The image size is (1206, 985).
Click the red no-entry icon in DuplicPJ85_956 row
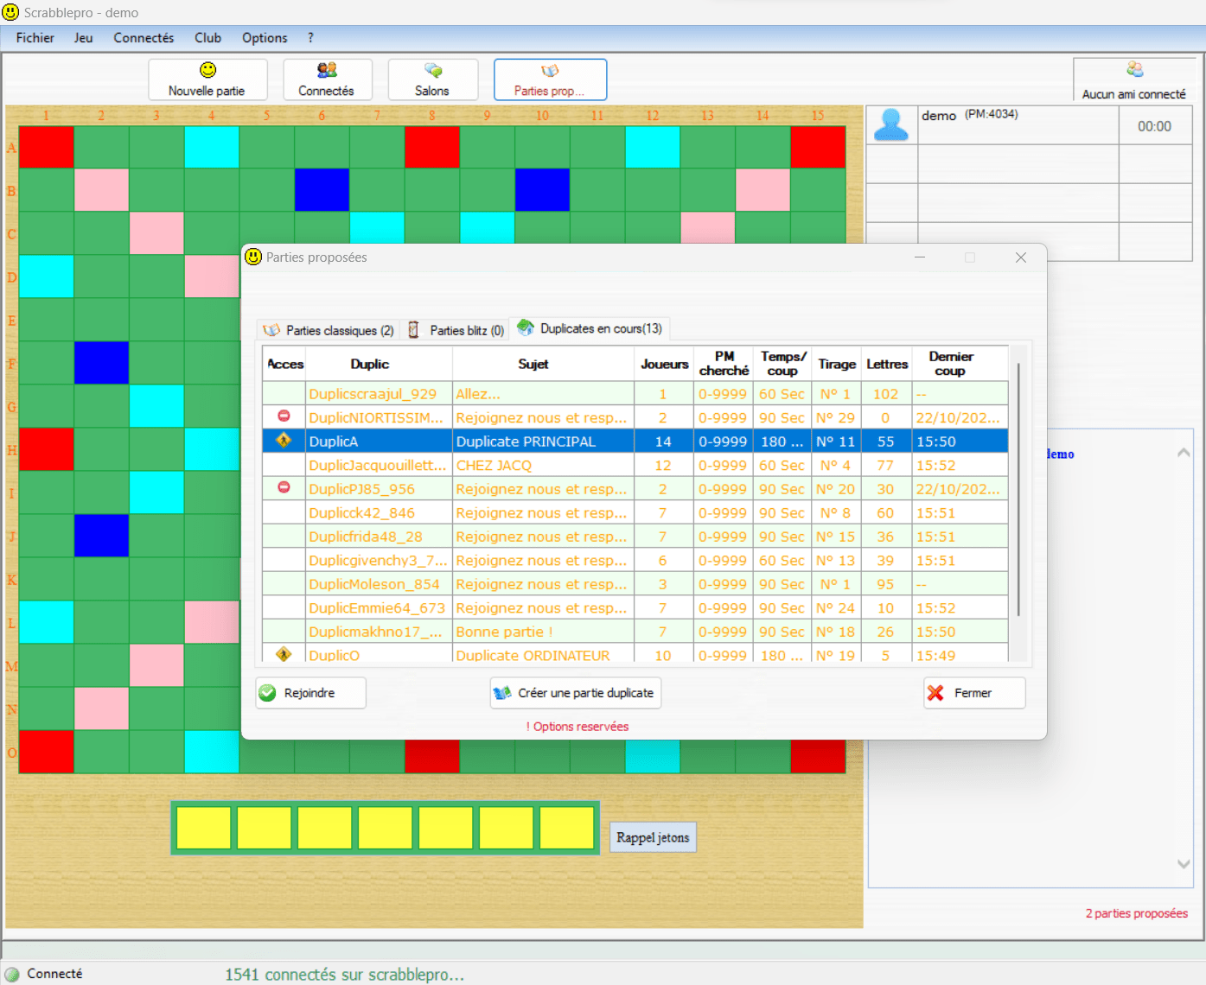[284, 488]
